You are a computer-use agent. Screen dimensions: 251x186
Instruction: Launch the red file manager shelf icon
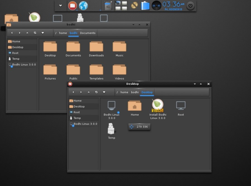click(x=72, y=6)
